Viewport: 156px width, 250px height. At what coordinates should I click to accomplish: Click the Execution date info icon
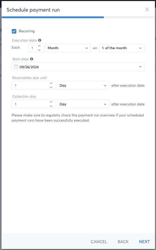click(40, 40)
